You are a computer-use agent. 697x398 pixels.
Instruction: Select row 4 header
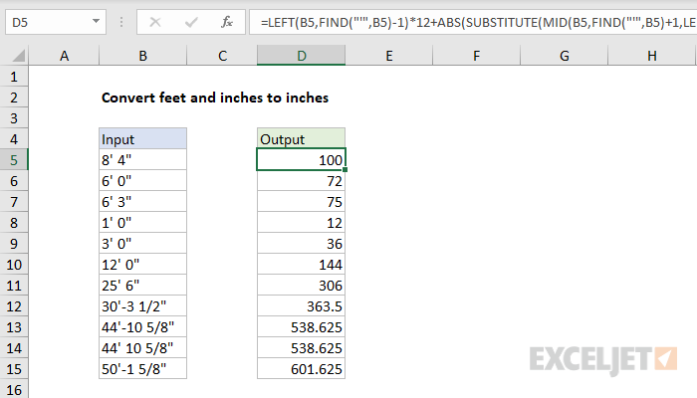coord(14,139)
